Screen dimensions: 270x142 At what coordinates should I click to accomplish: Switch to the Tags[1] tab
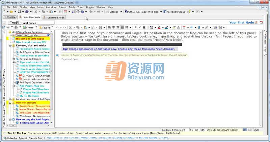(15, 23)
